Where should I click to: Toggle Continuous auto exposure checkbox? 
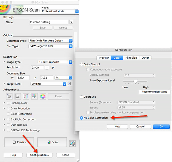(x=88, y=70)
